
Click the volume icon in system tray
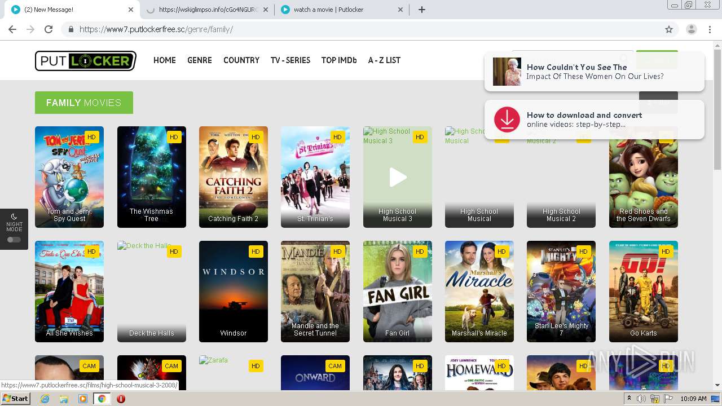(641, 399)
